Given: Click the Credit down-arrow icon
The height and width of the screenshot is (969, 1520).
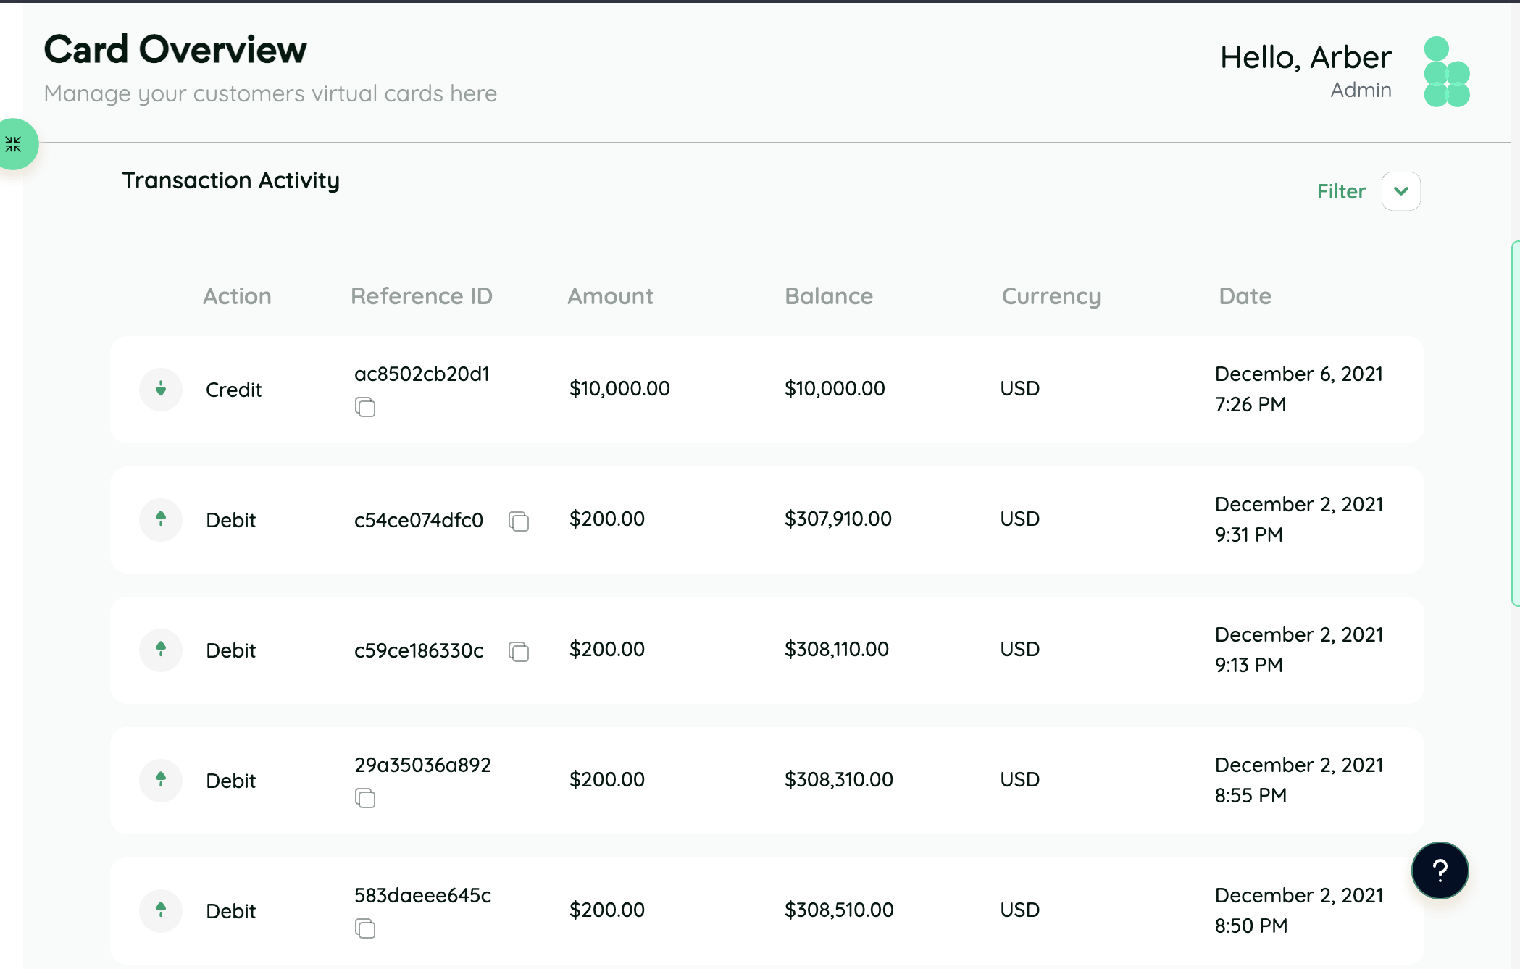Looking at the screenshot, I should (161, 390).
